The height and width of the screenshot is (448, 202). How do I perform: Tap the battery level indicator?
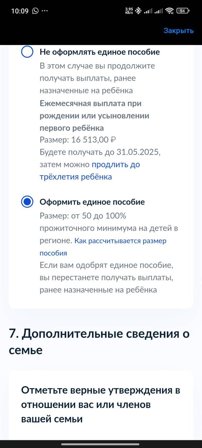click(x=182, y=11)
